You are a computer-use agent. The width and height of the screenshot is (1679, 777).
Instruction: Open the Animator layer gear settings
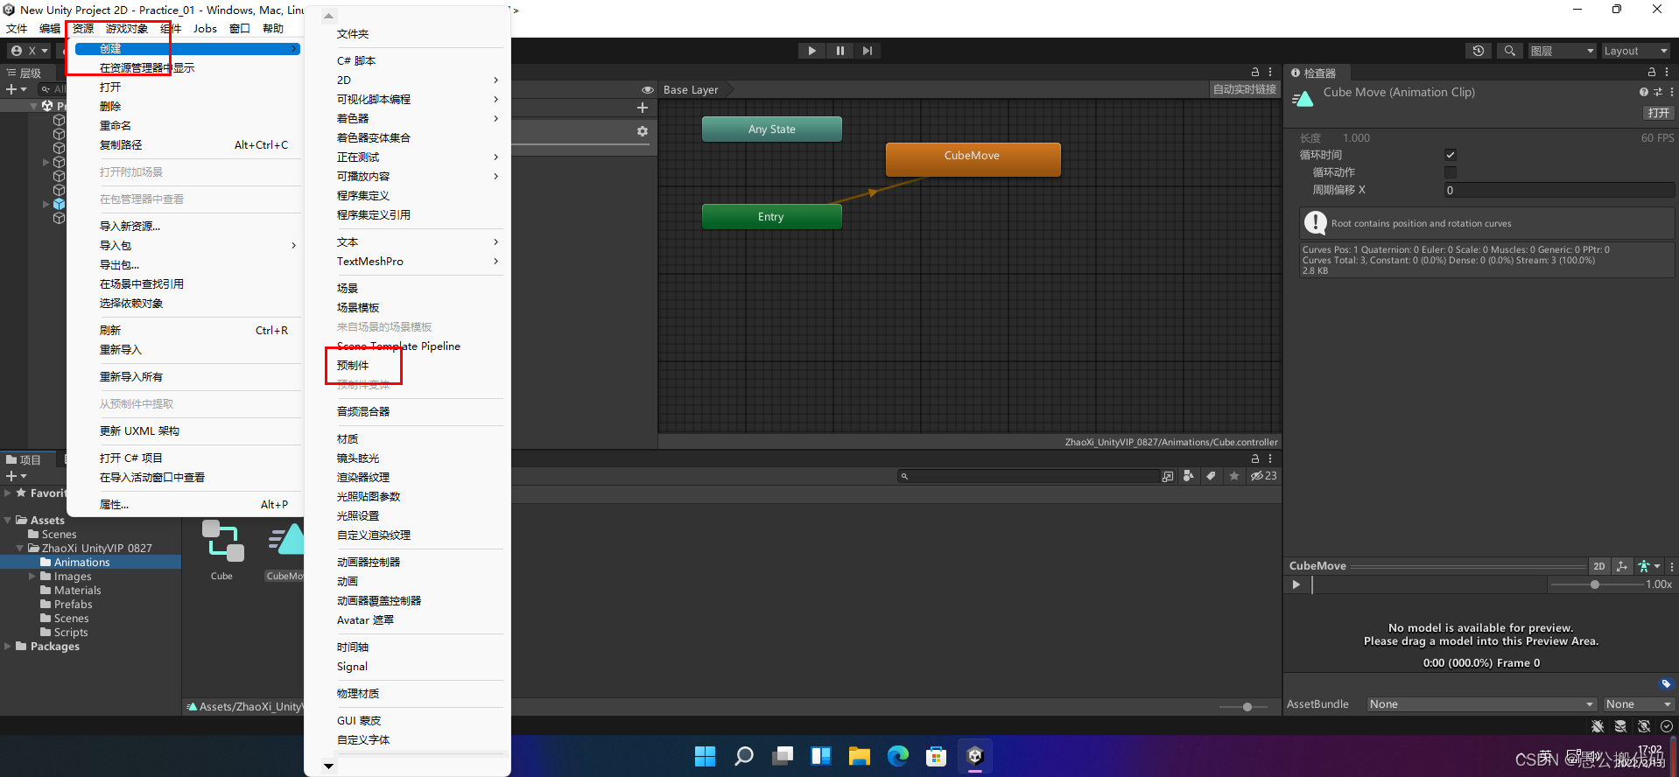643,131
